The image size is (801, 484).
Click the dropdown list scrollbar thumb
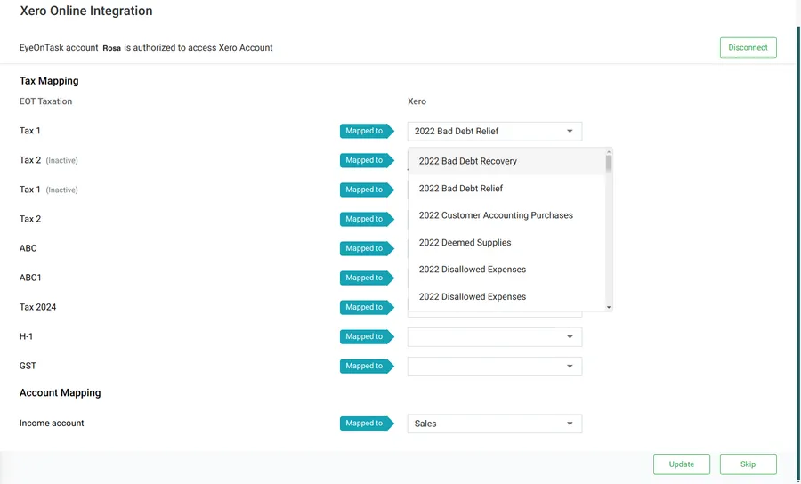coord(609,164)
